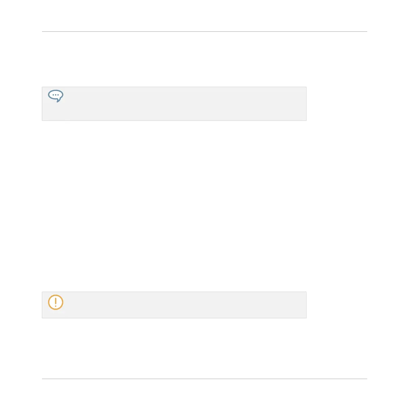This screenshot has width=402, height=402.
Task: Click inside the gray tip note box
Action: tap(174, 104)
